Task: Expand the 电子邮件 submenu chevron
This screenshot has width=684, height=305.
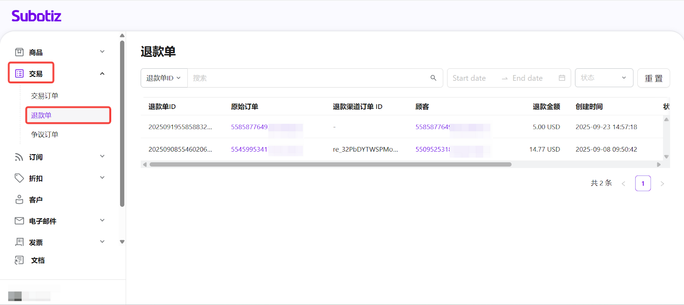Action: (102, 220)
